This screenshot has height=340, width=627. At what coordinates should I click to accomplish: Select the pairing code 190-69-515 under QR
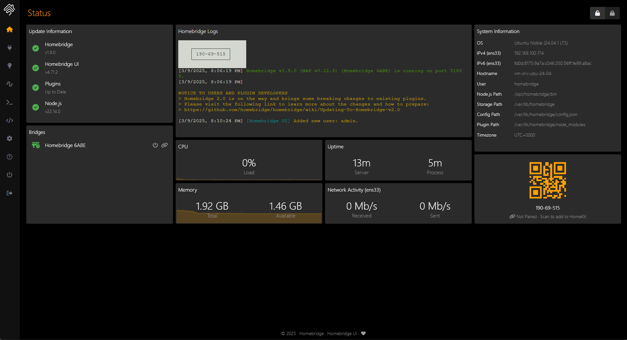(x=548, y=208)
